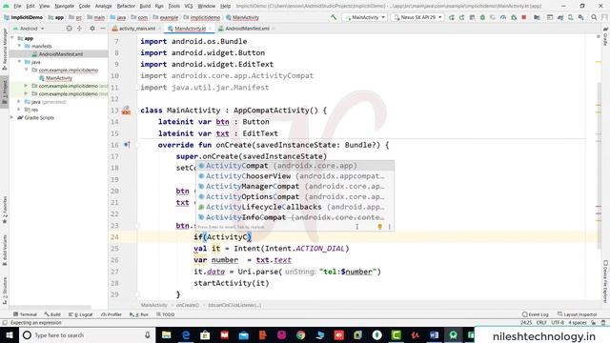Click the override gutter icon on line 16
Screen dimensions: 610x343
[127, 145]
